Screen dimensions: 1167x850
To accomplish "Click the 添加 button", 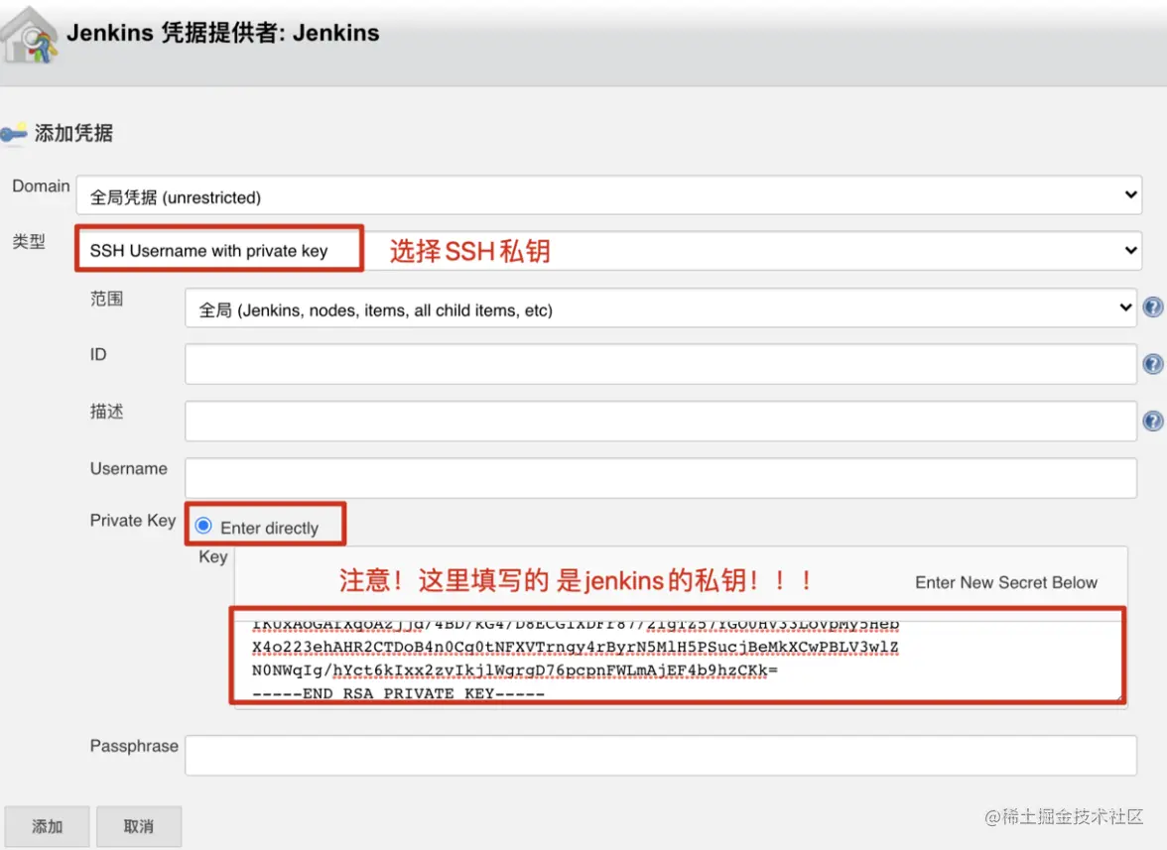I will (x=47, y=826).
